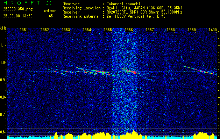
Task: Click the date 25.06.08 13:50
Action: pos(18,16)
